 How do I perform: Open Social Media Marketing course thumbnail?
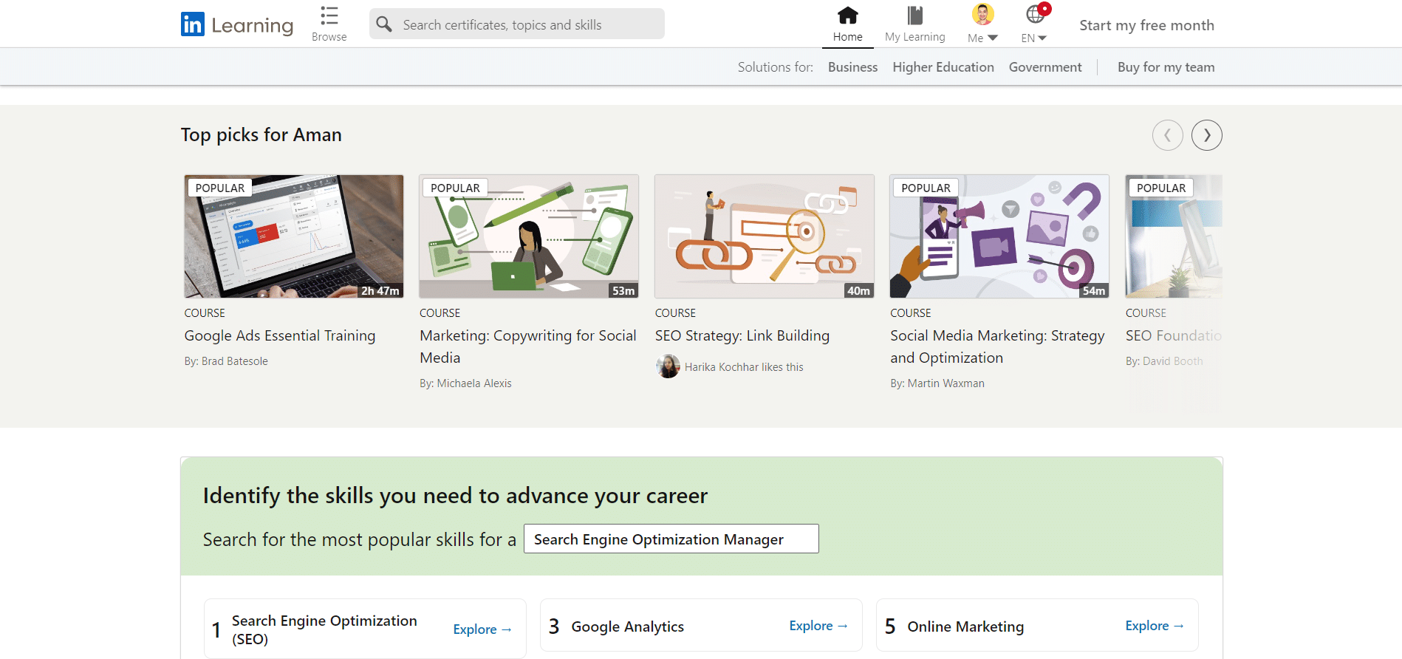(x=999, y=236)
